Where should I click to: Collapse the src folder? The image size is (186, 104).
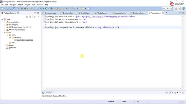pos(5,32)
